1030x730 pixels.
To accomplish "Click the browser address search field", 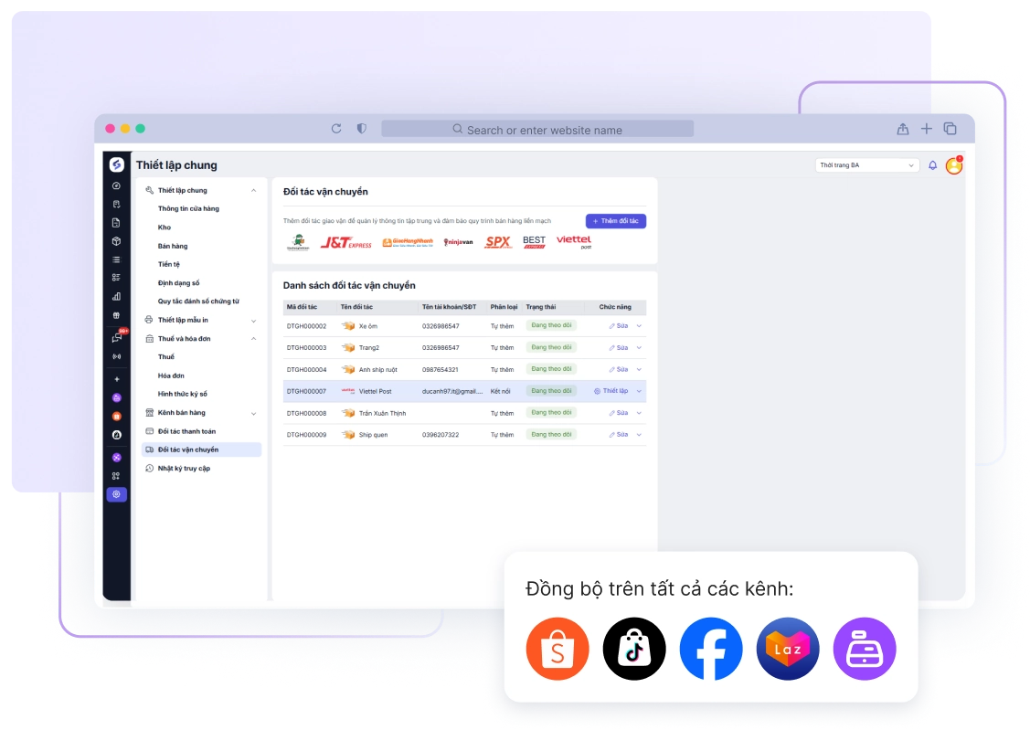I will pyautogui.click(x=537, y=130).
